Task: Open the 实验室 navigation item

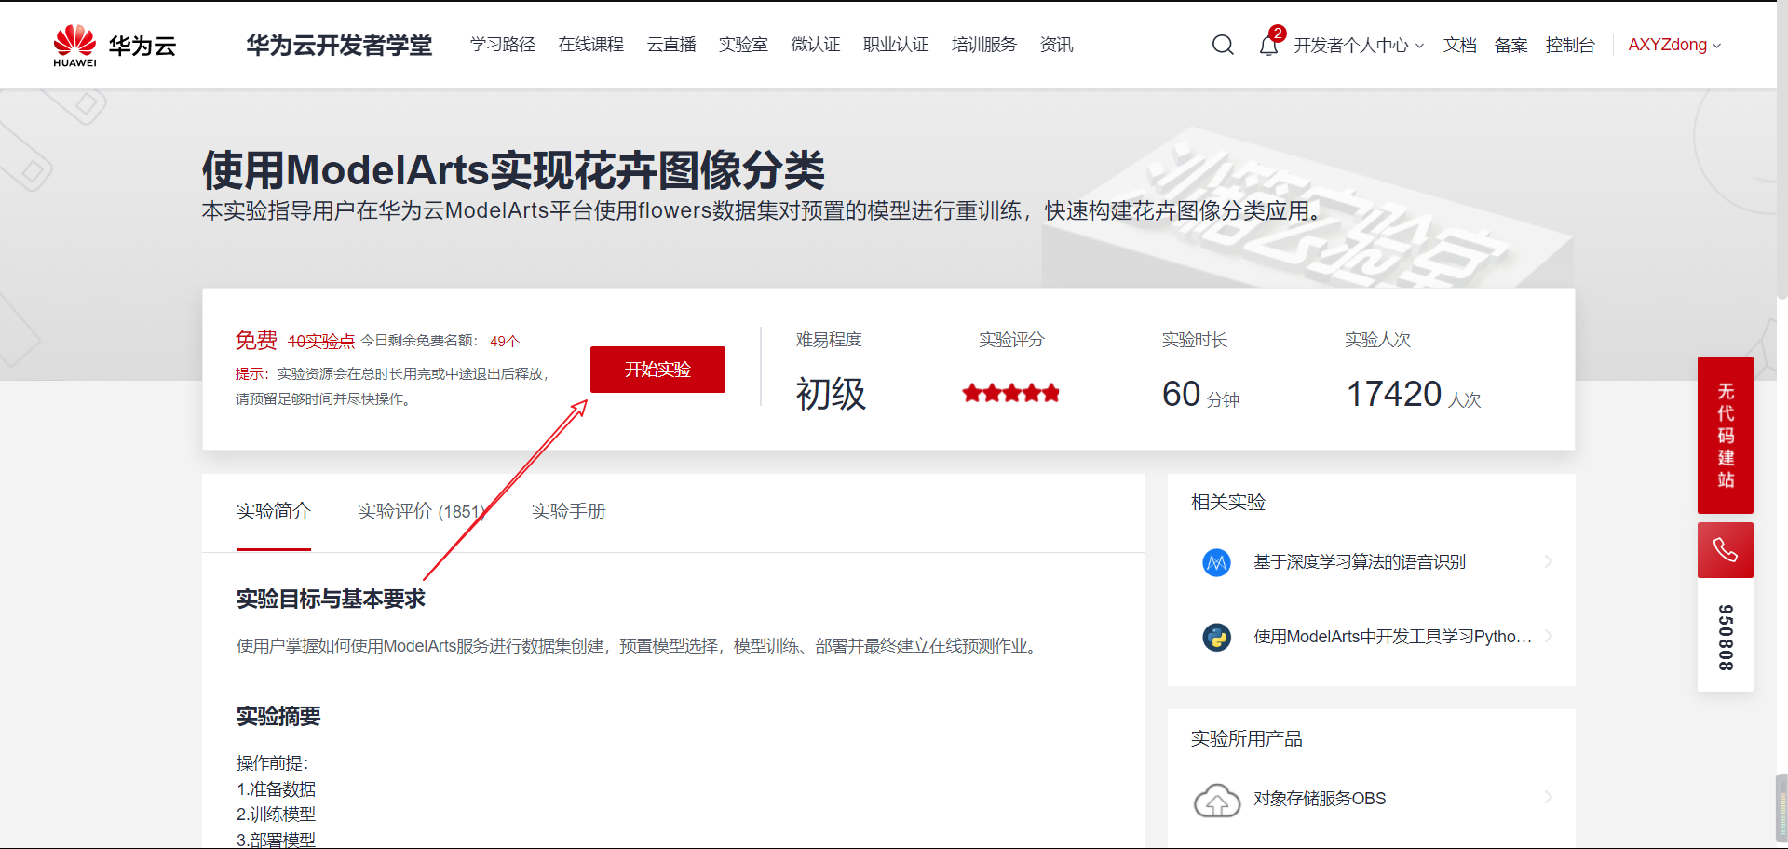Action: tap(743, 45)
